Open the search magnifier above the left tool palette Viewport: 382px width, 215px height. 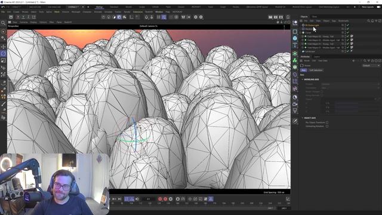(x=3, y=23)
